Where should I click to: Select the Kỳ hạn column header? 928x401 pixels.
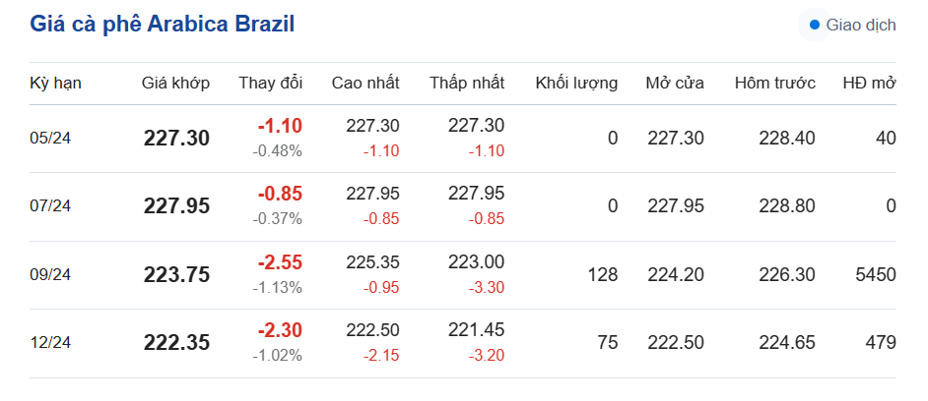click(55, 83)
